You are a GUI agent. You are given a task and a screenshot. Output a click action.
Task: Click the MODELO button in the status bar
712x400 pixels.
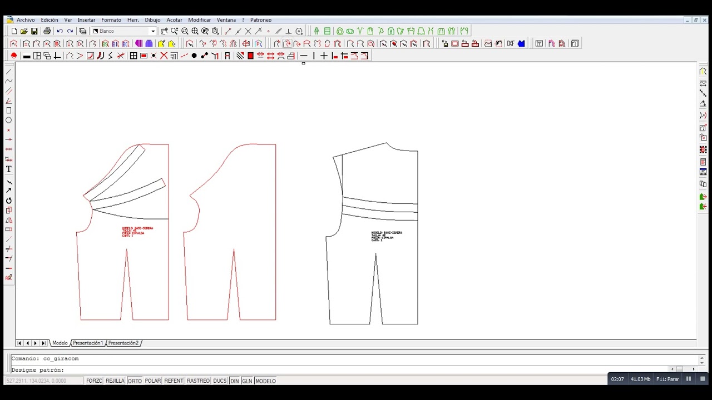coord(265,381)
